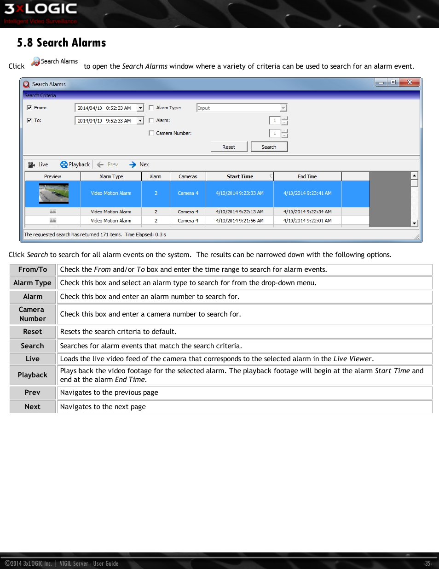
Task: Sort by Cameras column header
Action: click(188, 176)
